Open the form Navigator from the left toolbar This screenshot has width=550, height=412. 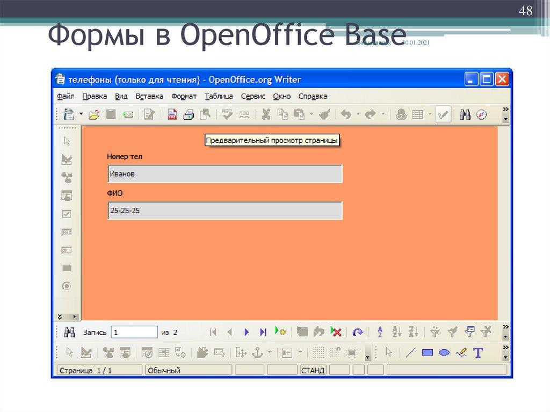tap(67, 178)
